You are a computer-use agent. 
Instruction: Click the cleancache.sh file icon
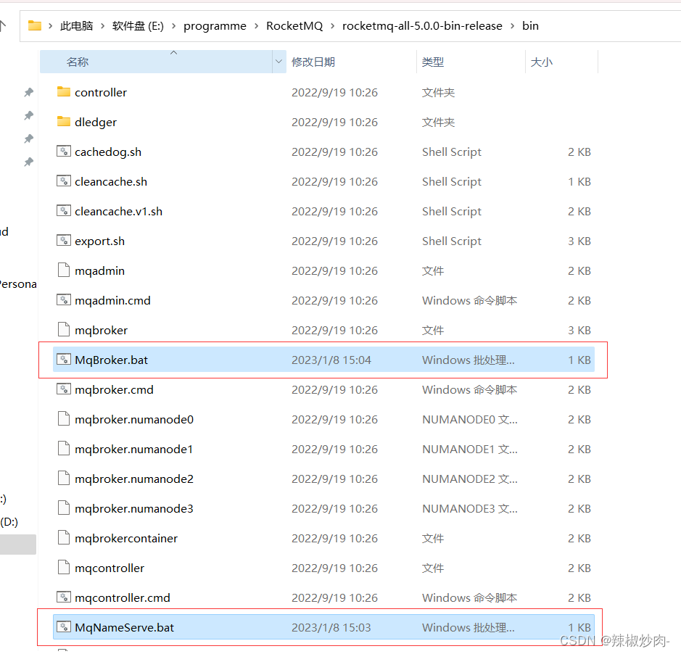tap(64, 181)
